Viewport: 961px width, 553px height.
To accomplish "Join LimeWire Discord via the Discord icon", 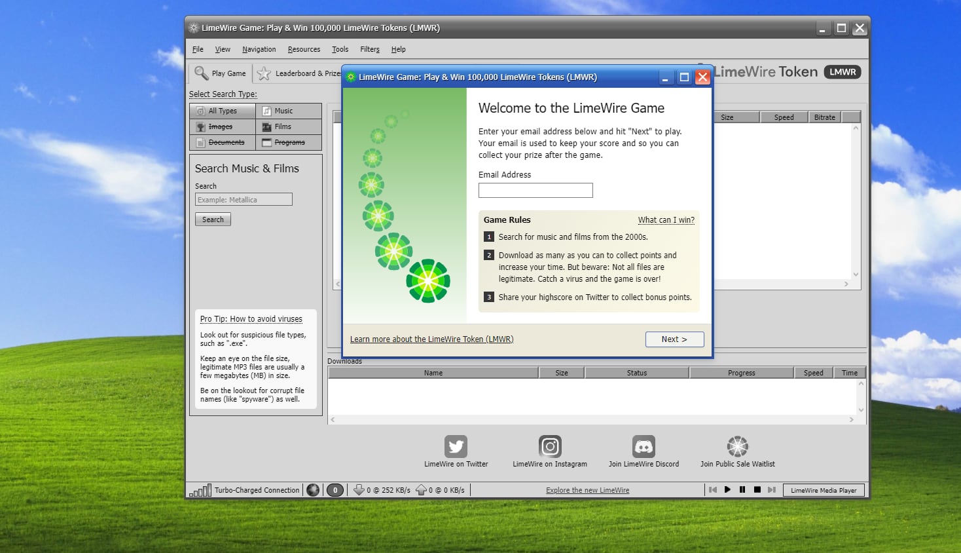I will (644, 446).
